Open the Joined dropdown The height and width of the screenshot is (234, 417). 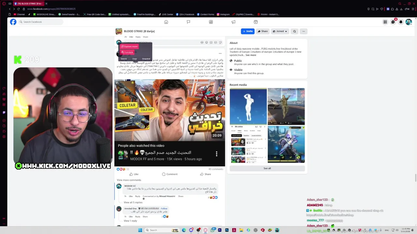[280, 31]
